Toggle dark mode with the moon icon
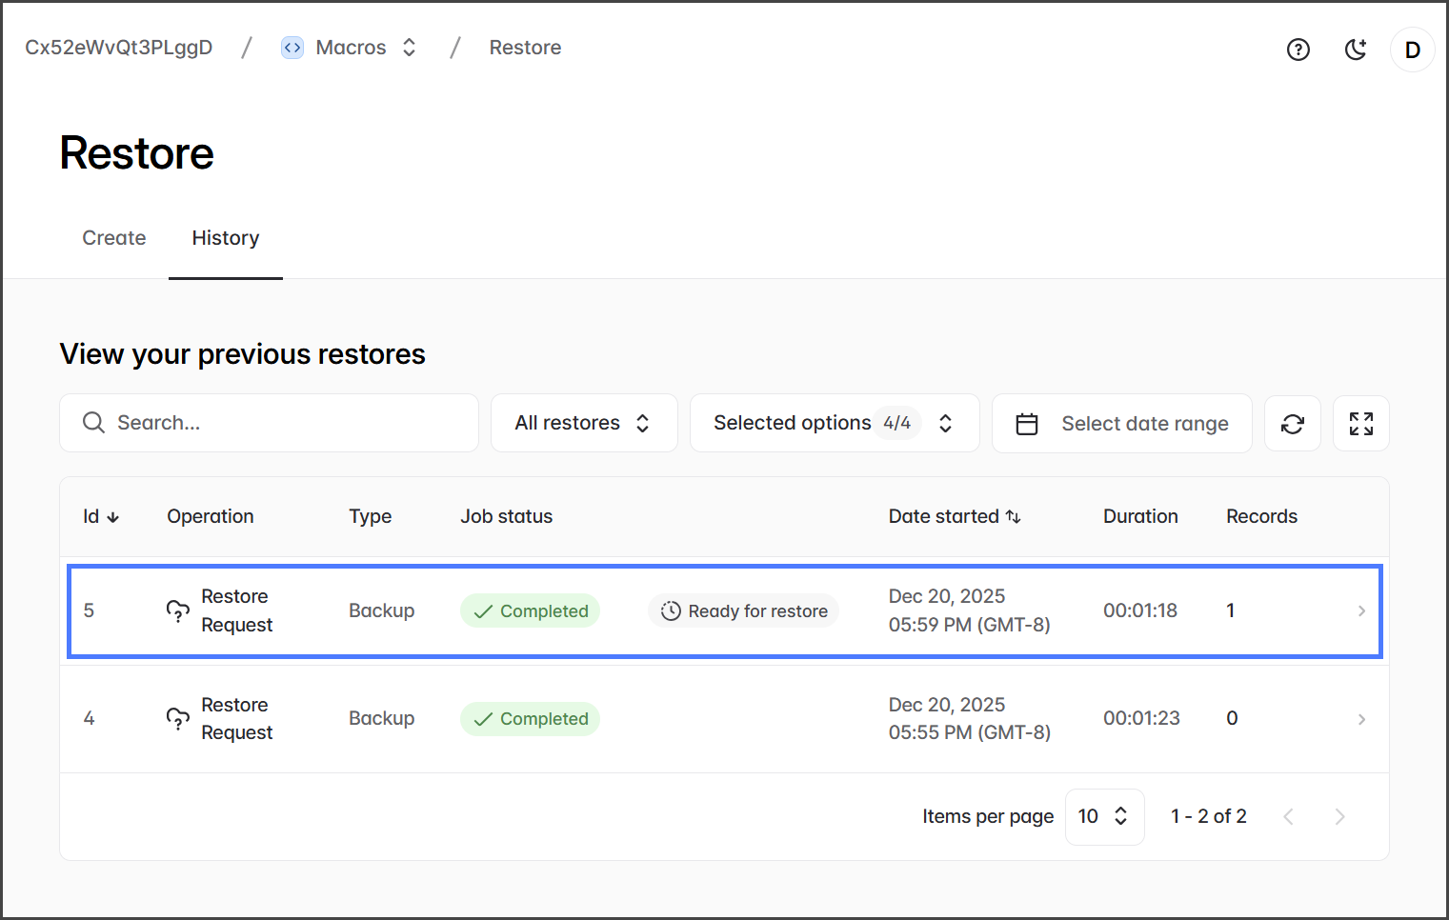The image size is (1449, 920). coord(1356,50)
